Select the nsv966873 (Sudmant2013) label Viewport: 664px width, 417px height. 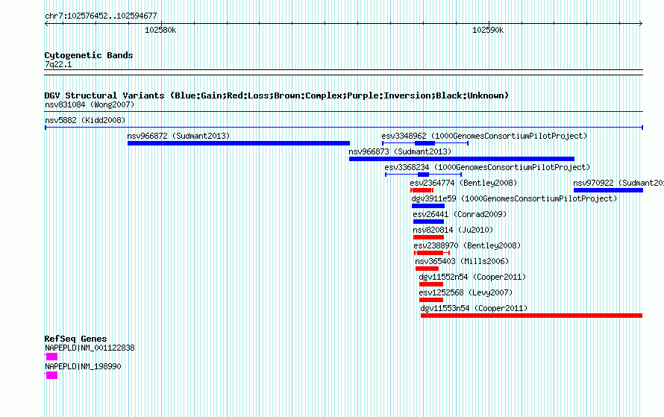400,151
